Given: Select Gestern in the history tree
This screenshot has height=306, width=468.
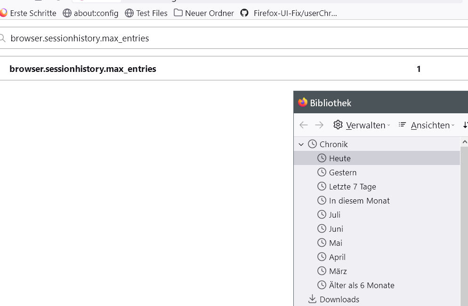Looking at the screenshot, I should [x=342, y=173].
